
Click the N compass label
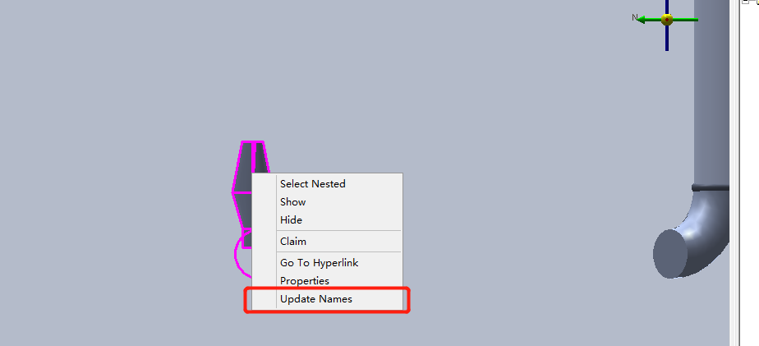pyautogui.click(x=635, y=17)
